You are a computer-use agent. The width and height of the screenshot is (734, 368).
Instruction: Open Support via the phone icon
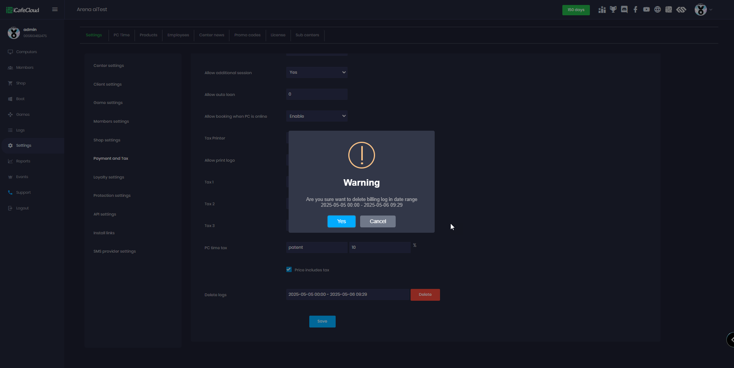click(x=10, y=193)
